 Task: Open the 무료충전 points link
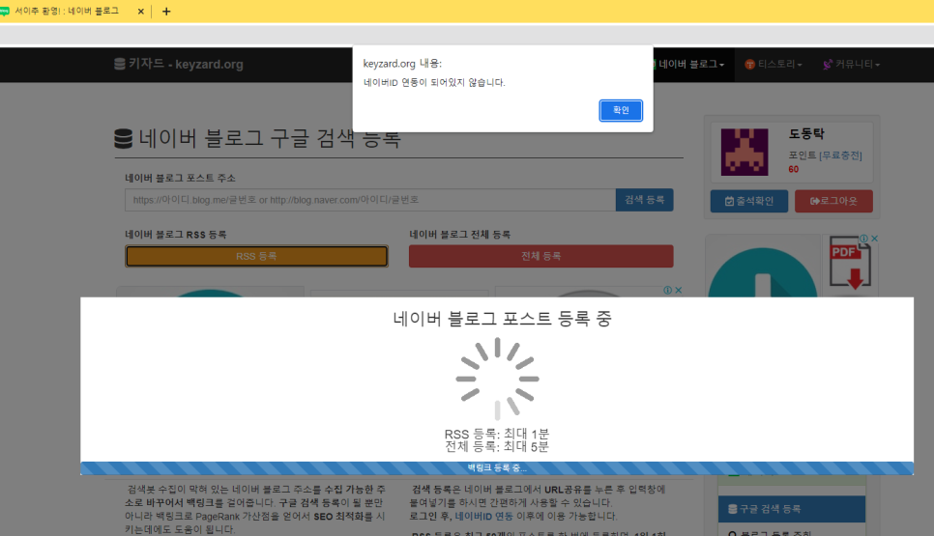(x=840, y=155)
